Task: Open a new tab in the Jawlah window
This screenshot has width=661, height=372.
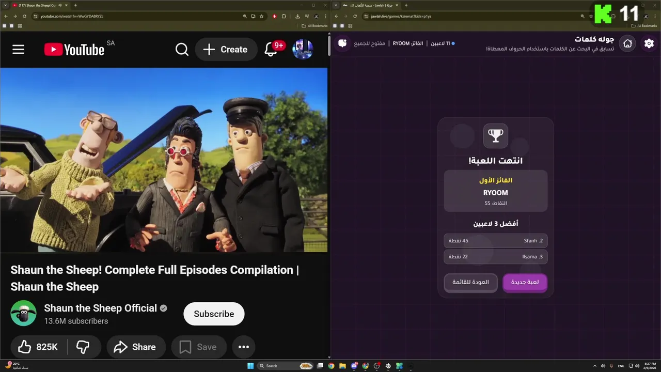Action: click(406, 5)
